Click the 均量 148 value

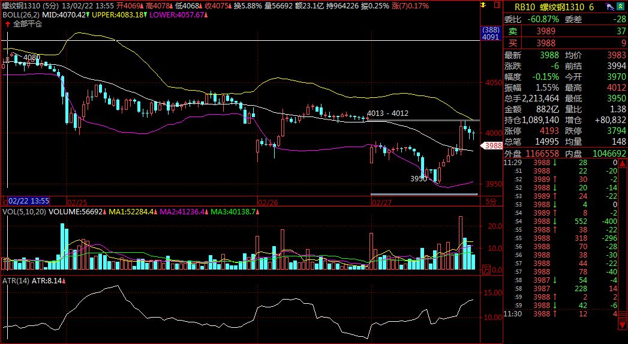tap(619, 142)
